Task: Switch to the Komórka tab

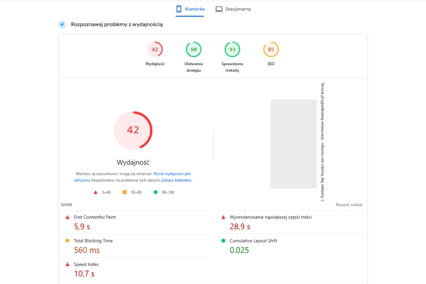Action: coord(190,9)
